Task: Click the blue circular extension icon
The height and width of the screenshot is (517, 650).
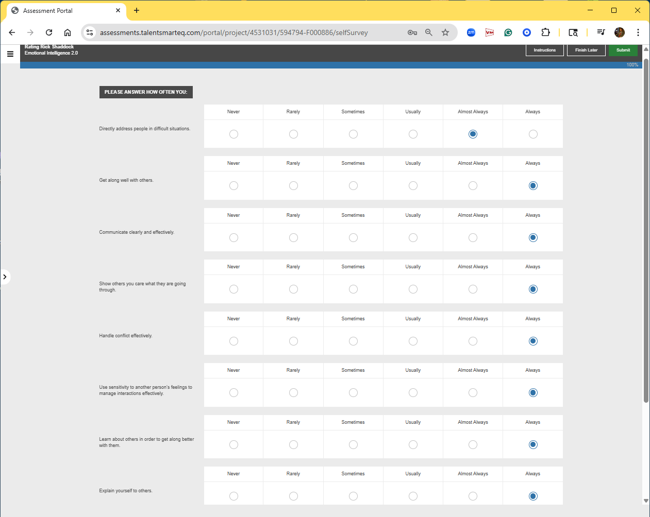Action: (527, 32)
